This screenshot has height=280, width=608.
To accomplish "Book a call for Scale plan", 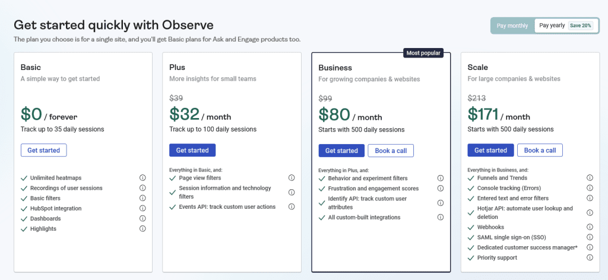I will 540,150.
